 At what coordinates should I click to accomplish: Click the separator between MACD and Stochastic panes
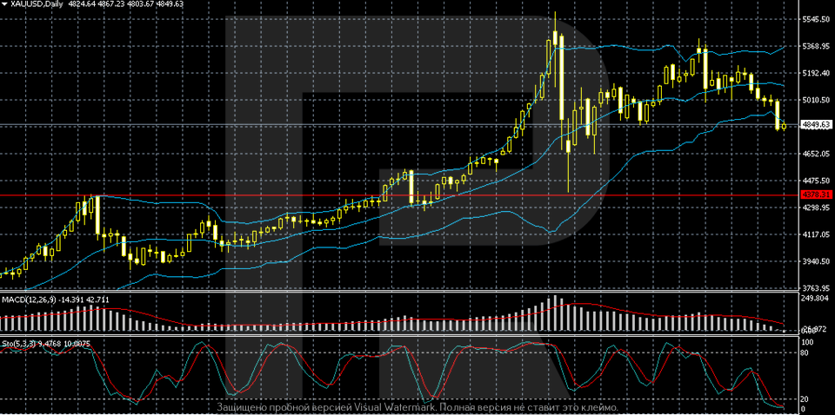pos(400,336)
